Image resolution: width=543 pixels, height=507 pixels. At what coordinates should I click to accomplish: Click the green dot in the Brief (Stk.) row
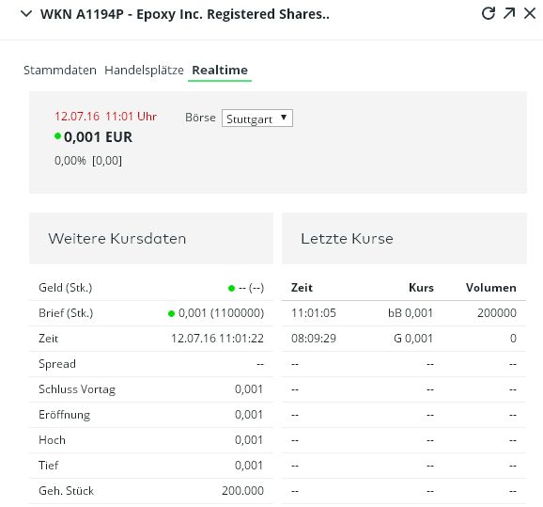(x=171, y=313)
